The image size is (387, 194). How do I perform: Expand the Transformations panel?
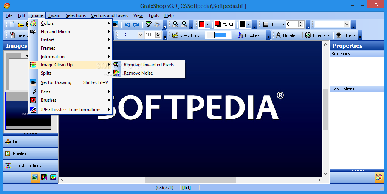point(31,165)
